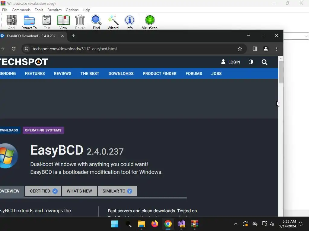The height and width of the screenshot is (231, 309).
Task: Open the View tool in WinRAR
Action: pos(63,22)
